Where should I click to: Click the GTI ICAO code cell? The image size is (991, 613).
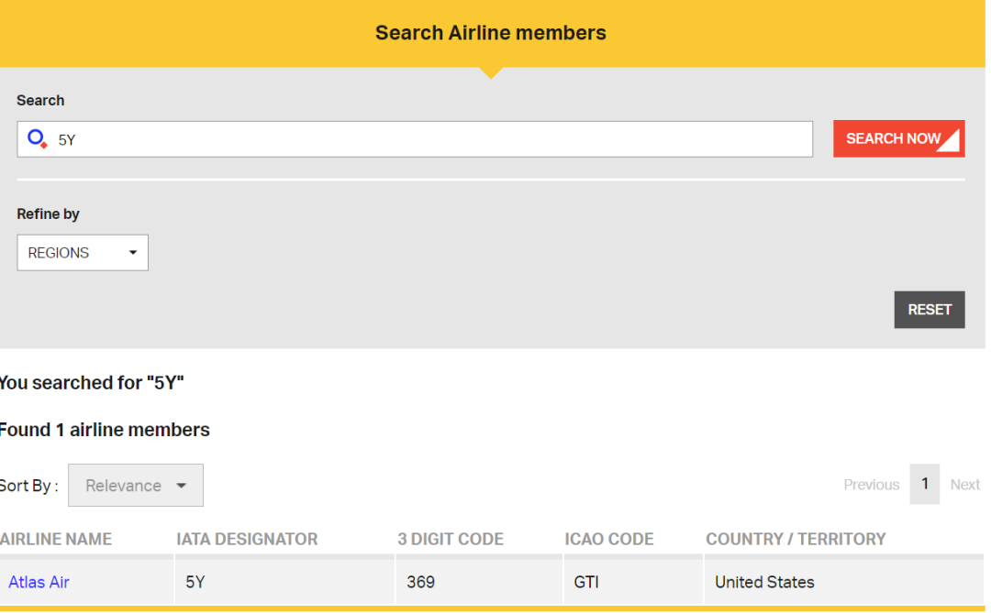point(586,582)
